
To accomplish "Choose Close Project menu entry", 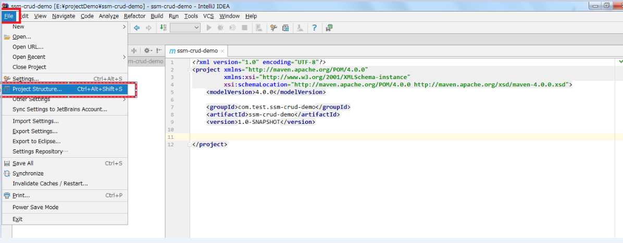I will click(x=65, y=67).
